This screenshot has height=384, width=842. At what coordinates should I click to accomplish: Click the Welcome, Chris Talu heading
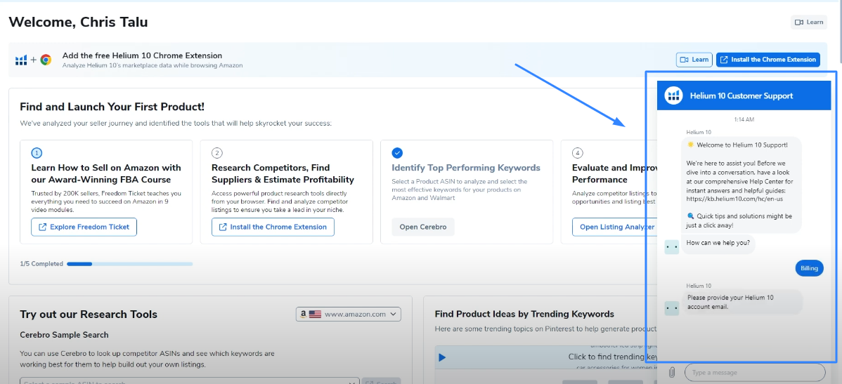[x=79, y=22]
